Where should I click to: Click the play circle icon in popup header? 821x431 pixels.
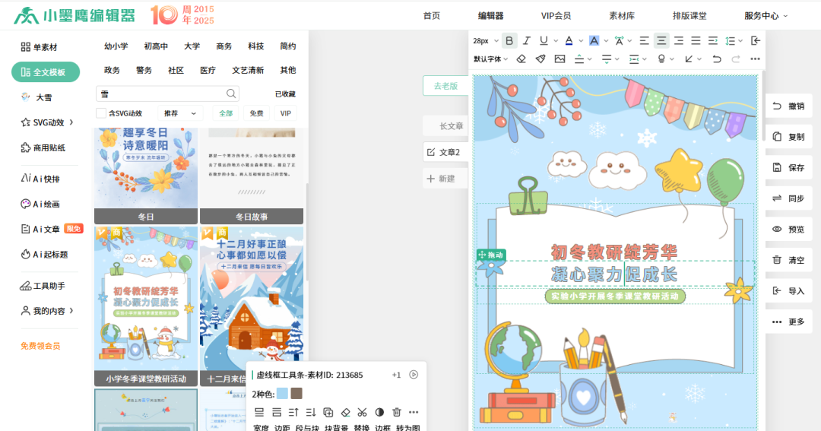pos(414,375)
